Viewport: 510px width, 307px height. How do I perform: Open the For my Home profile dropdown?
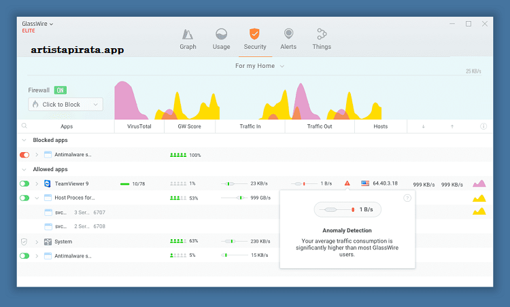260,66
